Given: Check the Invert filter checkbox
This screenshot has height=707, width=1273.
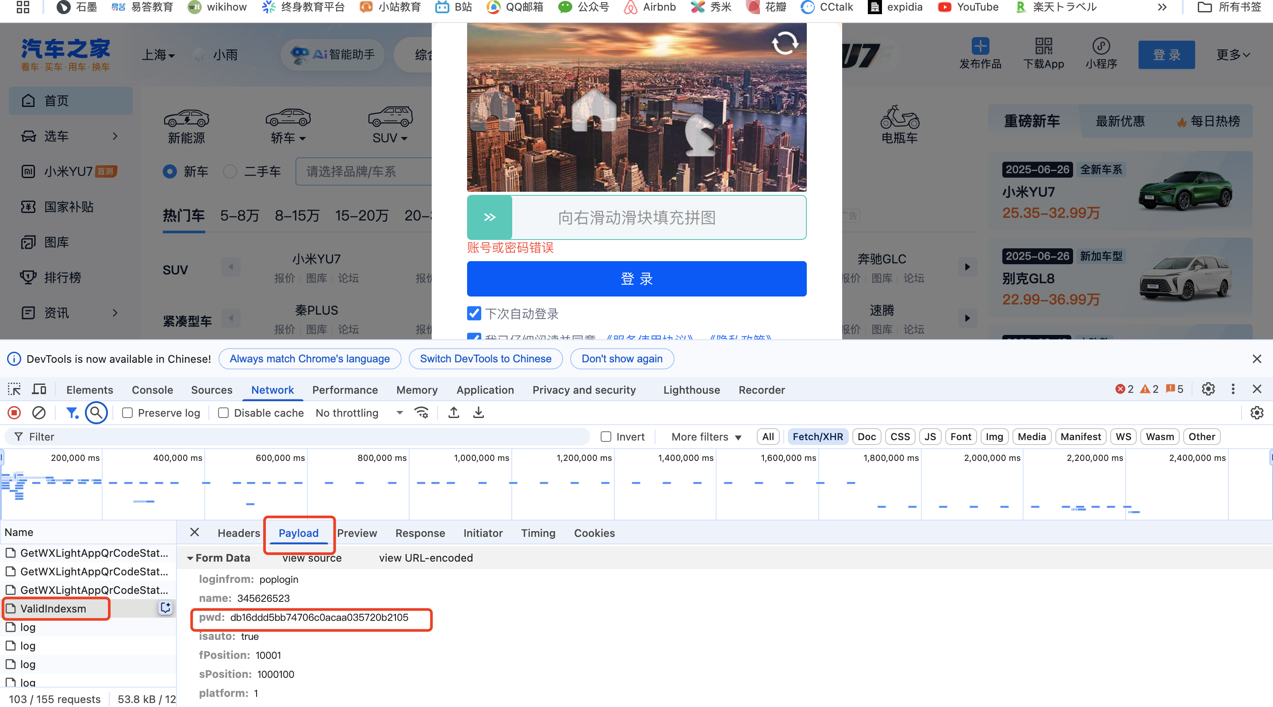Looking at the screenshot, I should [x=606, y=437].
